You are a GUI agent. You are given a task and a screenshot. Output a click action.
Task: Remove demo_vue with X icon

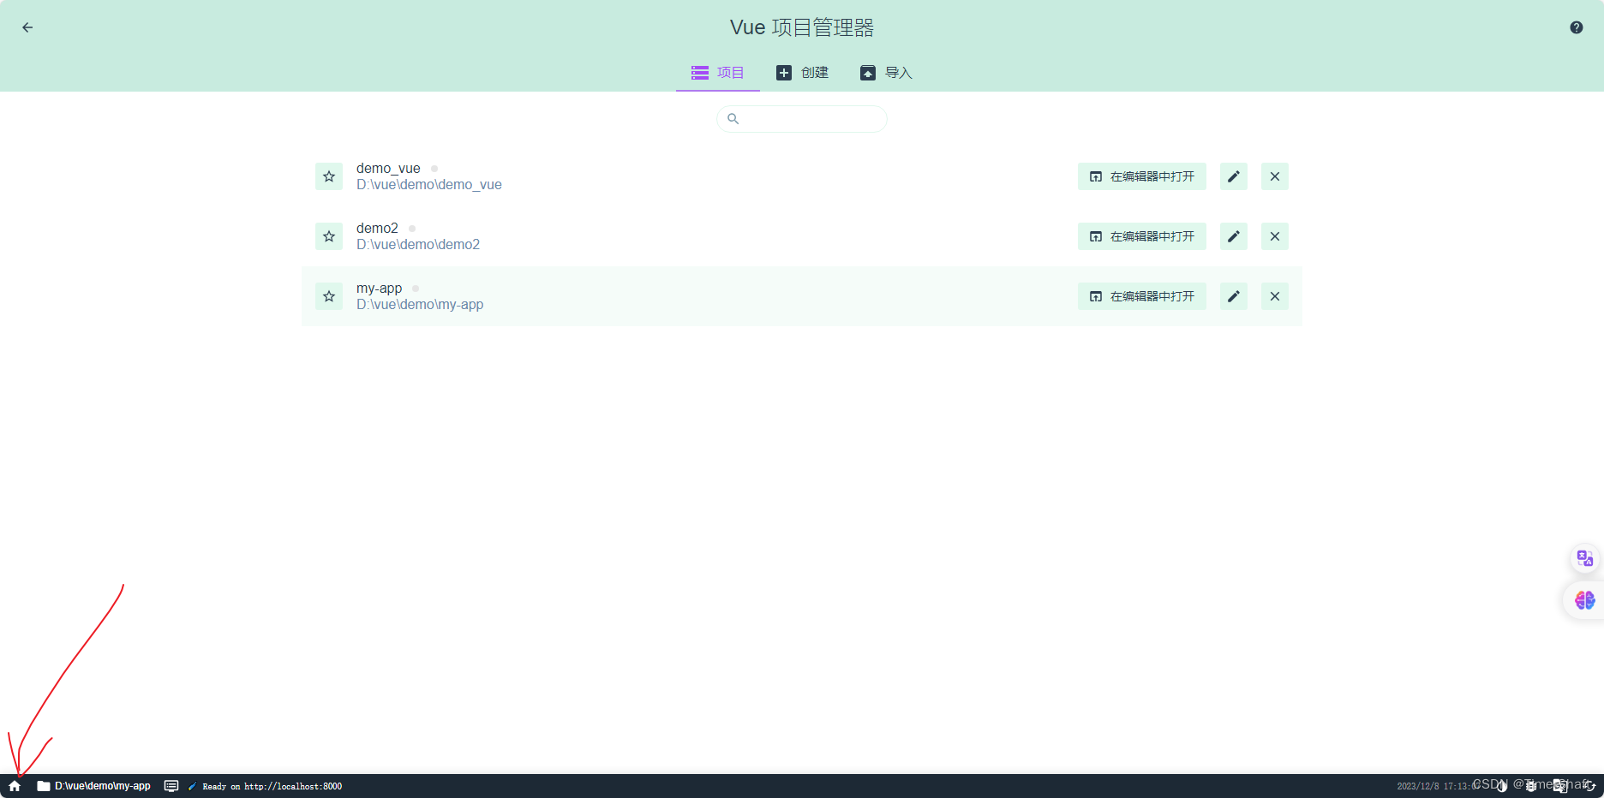pos(1275,176)
